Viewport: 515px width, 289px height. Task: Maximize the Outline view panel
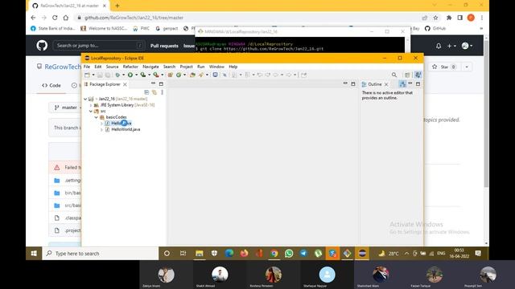pyautogui.click(x=418, y=84)
